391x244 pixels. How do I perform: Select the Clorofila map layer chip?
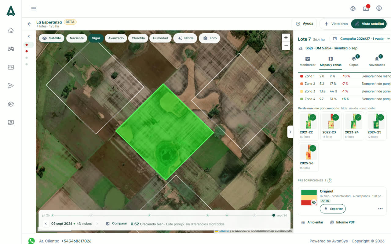click(x=138, y=38)
